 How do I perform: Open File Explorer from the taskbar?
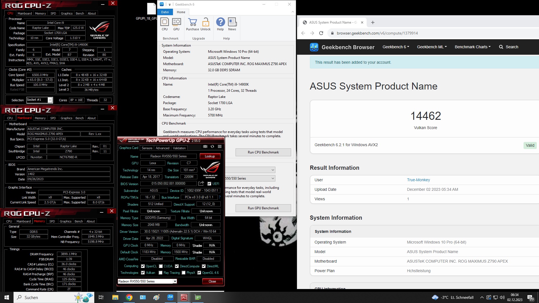(115, 297)
